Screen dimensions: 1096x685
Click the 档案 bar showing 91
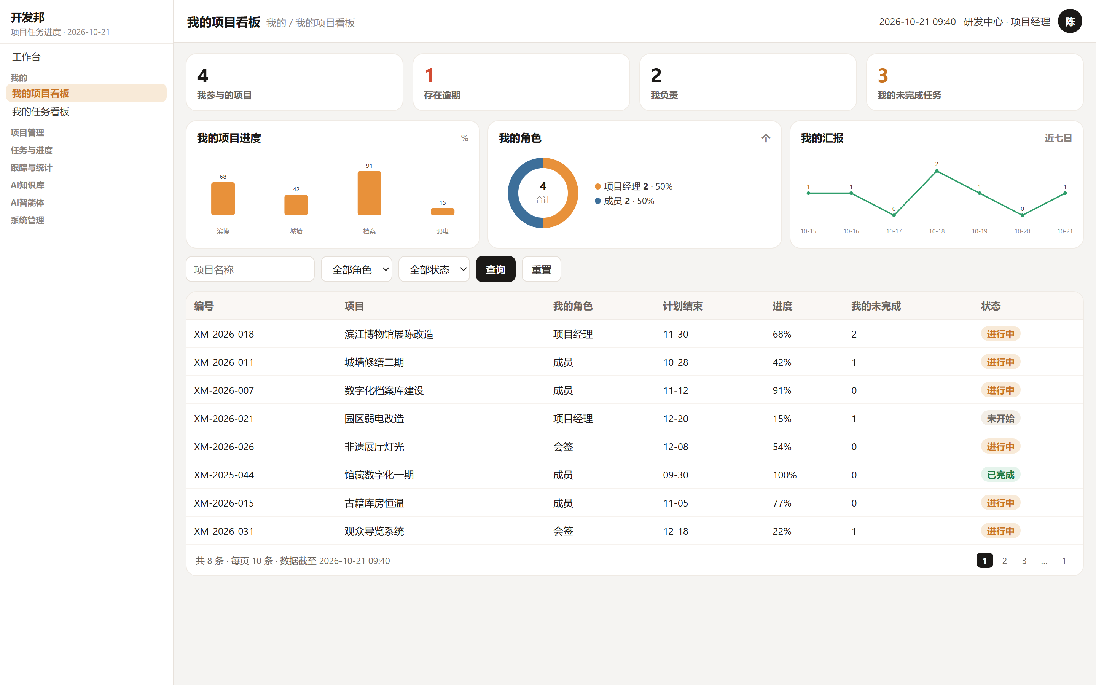369,193
